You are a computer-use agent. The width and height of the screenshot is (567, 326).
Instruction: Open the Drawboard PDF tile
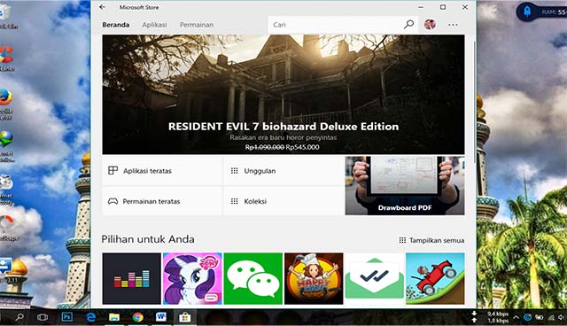[405, 186]
